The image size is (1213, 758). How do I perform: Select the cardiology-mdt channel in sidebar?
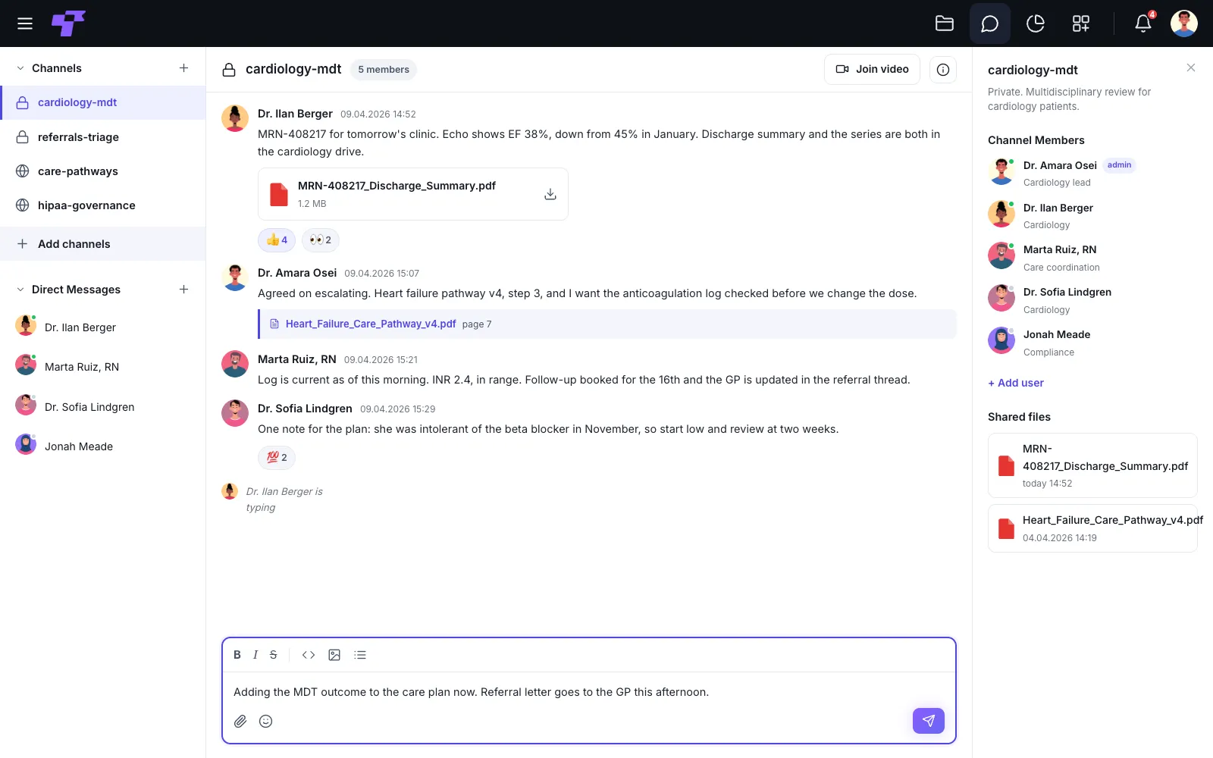click(103, 102)
